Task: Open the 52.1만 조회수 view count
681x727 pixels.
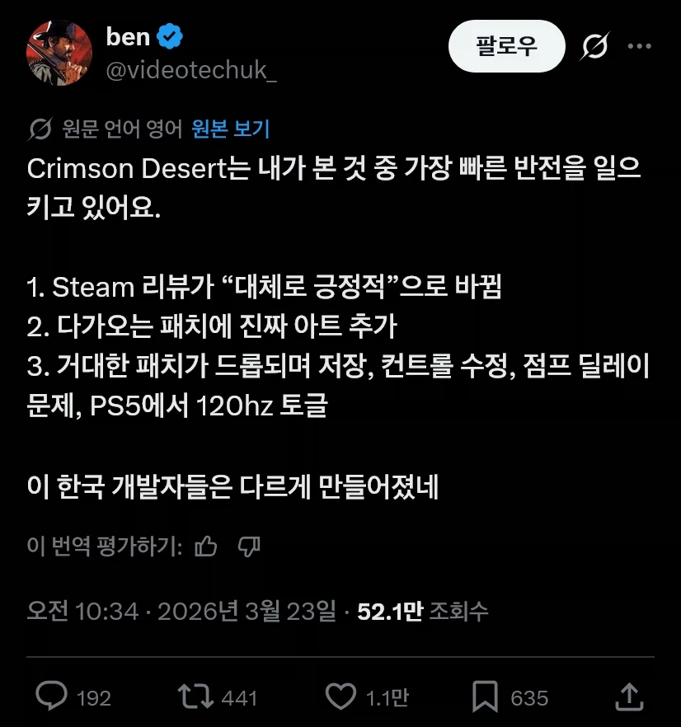Action: 423,611
